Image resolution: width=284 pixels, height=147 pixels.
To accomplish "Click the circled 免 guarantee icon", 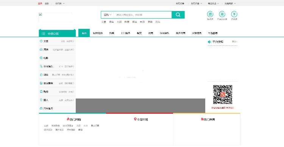I will point(222,14).
